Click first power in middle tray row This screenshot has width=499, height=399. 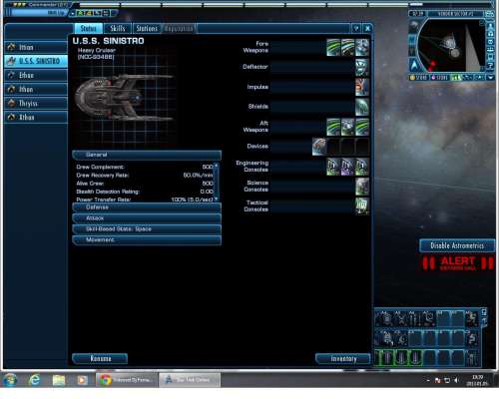(386, 338)
